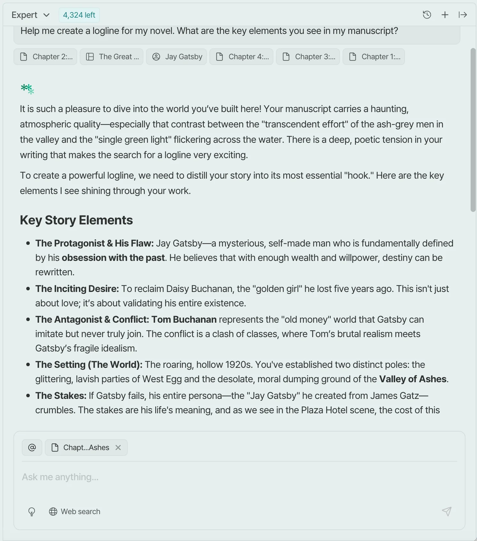The height and width of the screenshot is (541, 477).
Task: Click the Ask me anything input field
Action: 237,477
